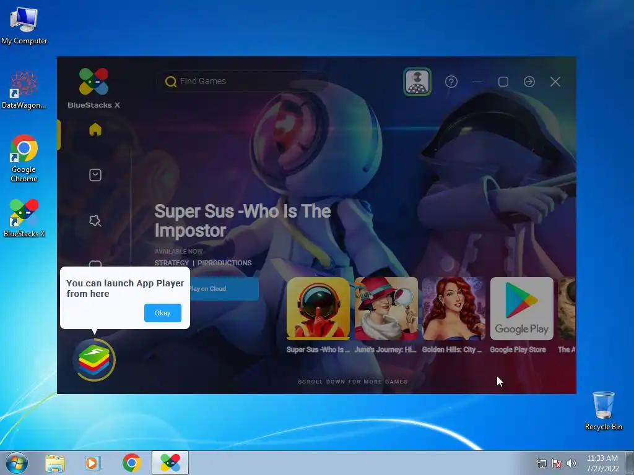Open the Windows Start menu

17,463
